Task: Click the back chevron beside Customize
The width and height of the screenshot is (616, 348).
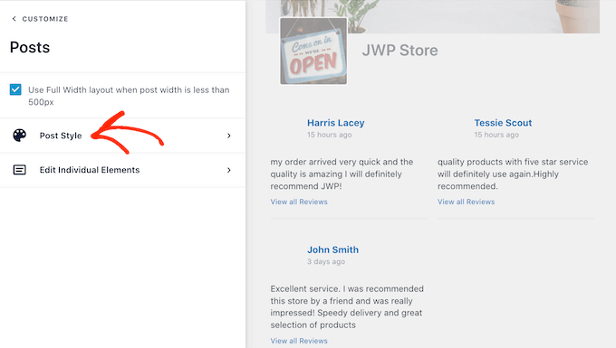Action: (14, 19)
